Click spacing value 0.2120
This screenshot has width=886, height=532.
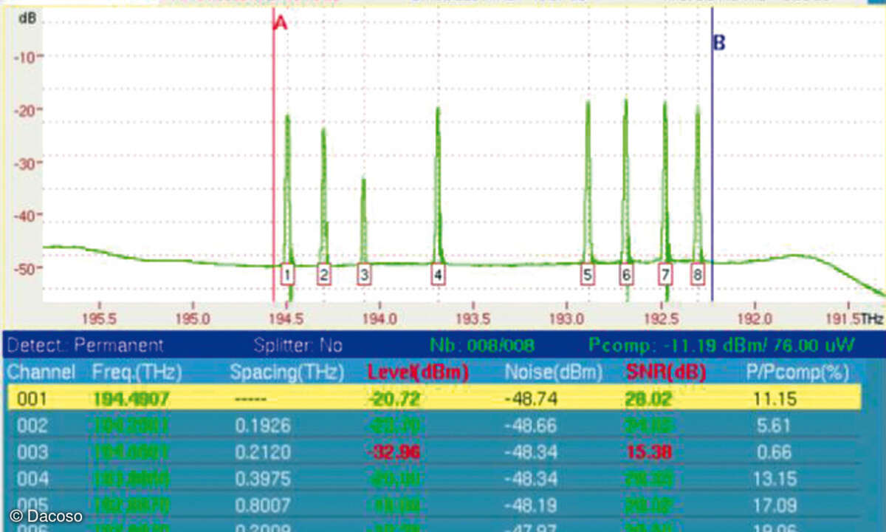[262, 453]
